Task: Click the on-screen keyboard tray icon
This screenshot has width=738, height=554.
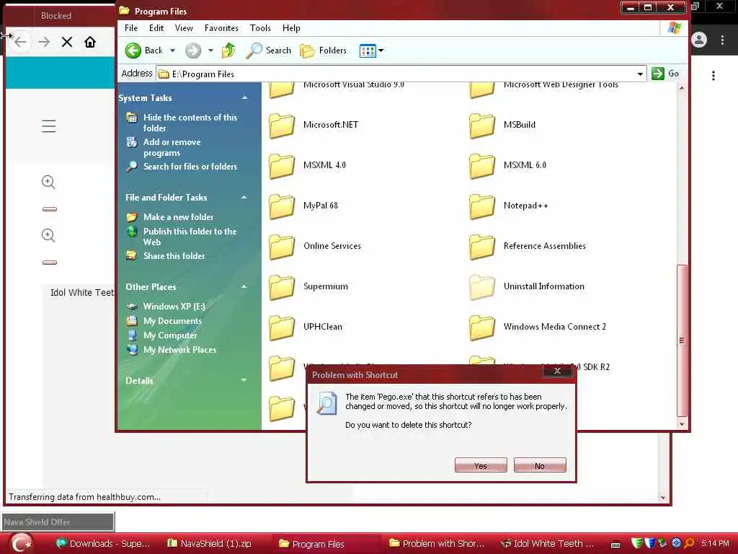Action: click(x=615, y=544)
